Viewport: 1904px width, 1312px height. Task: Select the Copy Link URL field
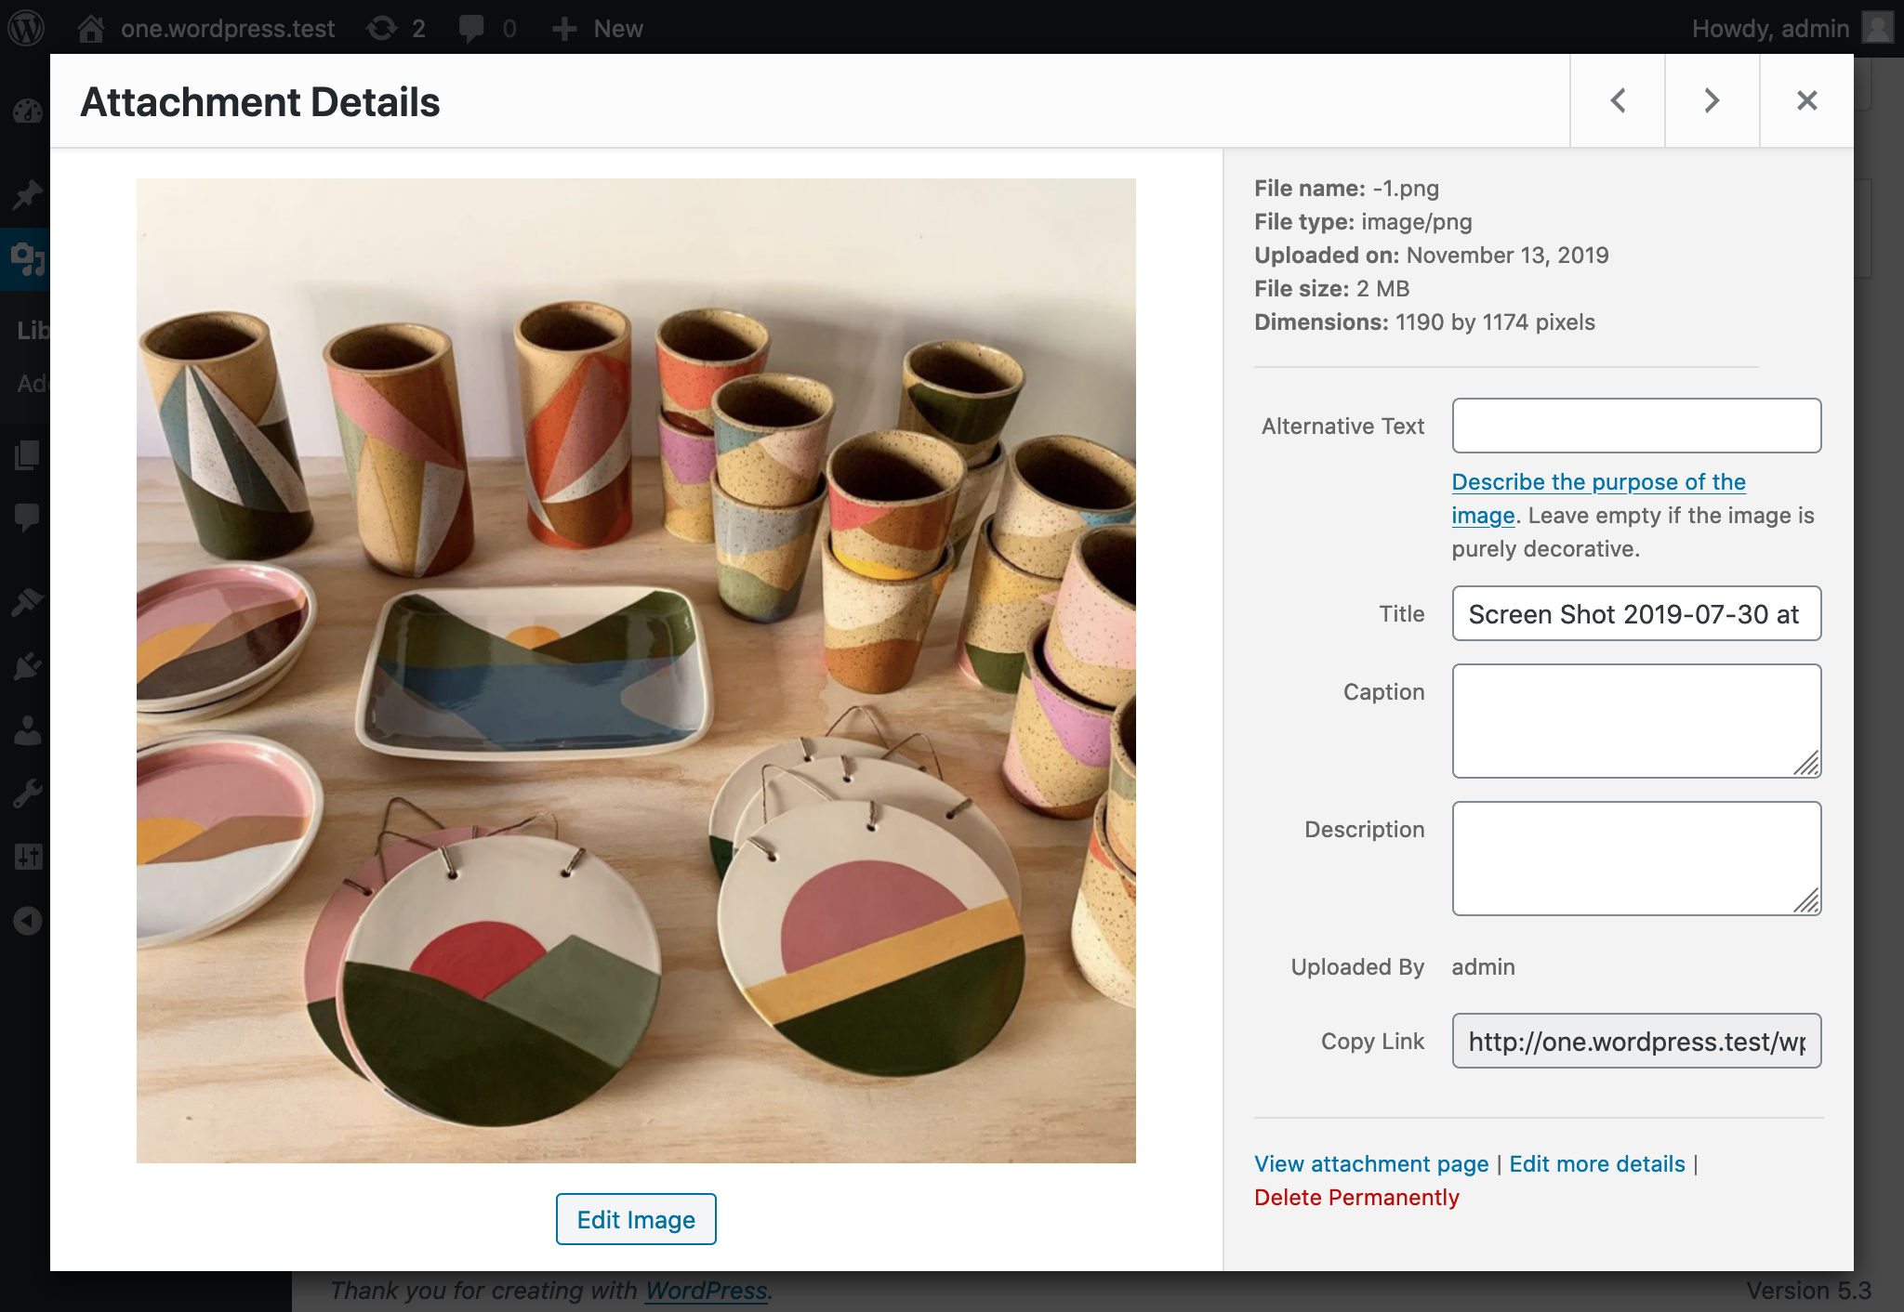1636,1041
